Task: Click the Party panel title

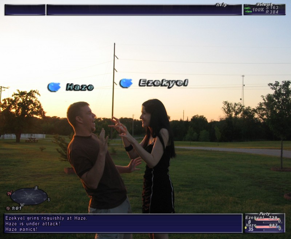Action: [x=264, y=214]
